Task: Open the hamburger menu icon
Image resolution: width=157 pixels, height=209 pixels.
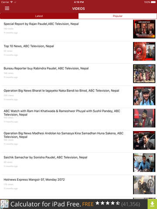Action: [7, 8]
